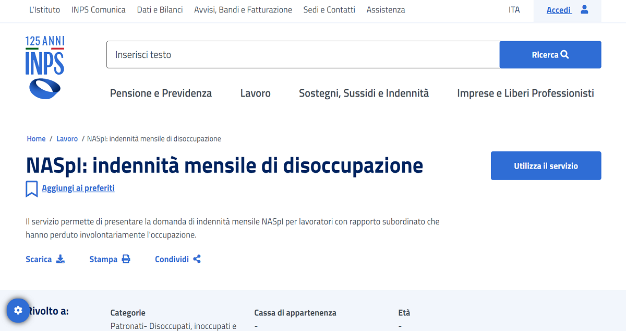Open the ITA language selector
The height and width of the screenshot is (331, 626).
pyautogui.click(x=514, y=10)
